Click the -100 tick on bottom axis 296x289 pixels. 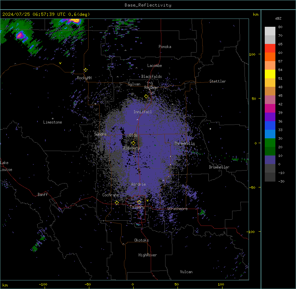click(x=43, y=284)
